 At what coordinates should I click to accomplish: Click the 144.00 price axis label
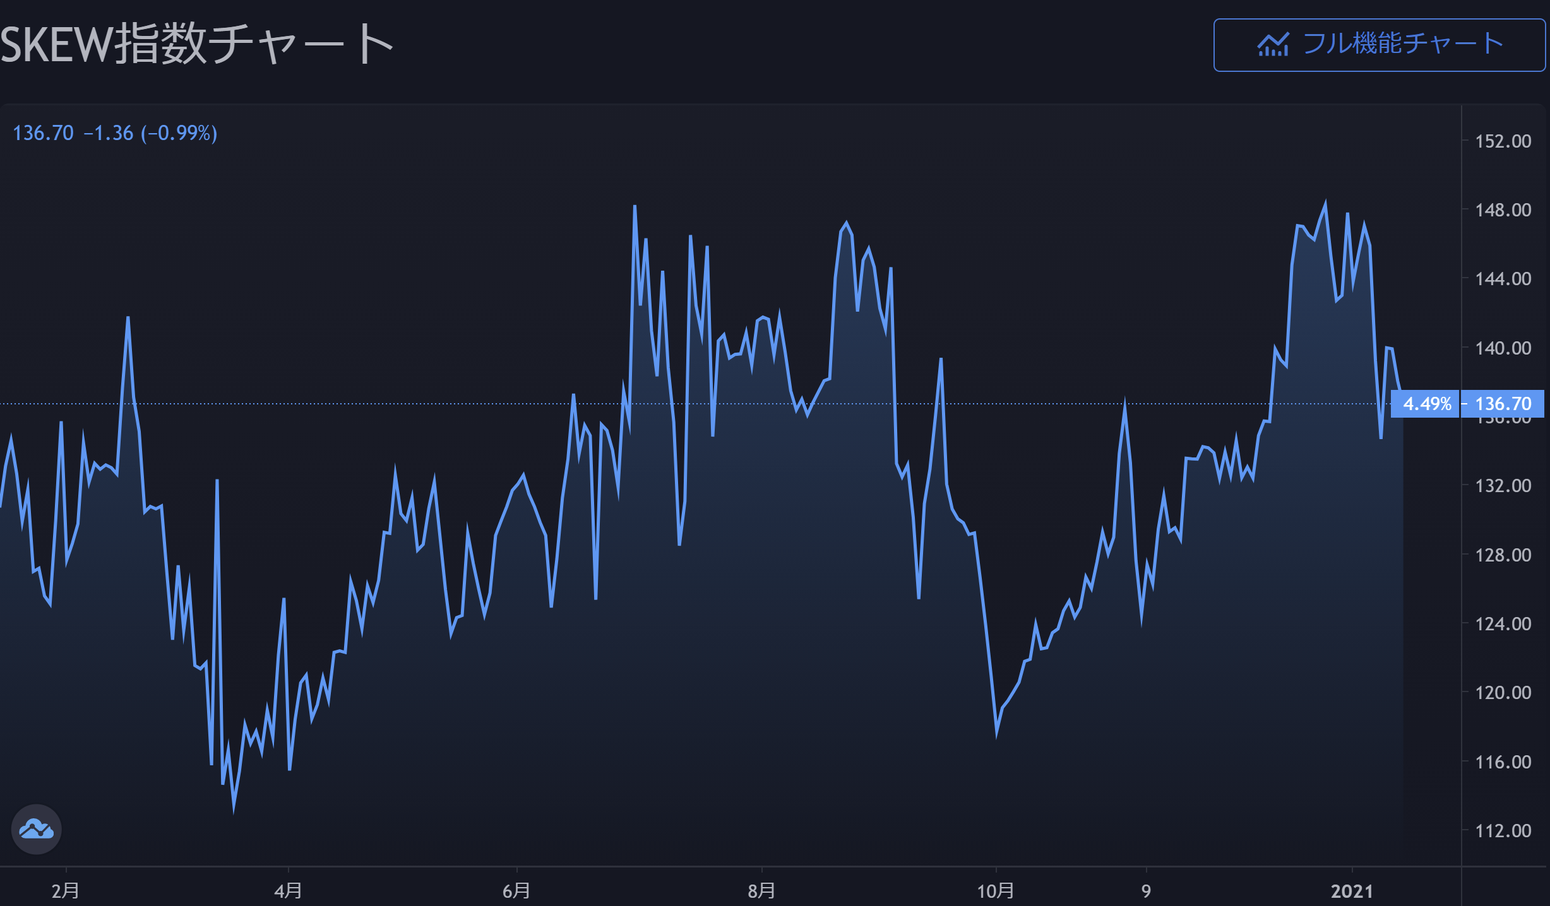pyautogui.click(x=1503, y=278)
